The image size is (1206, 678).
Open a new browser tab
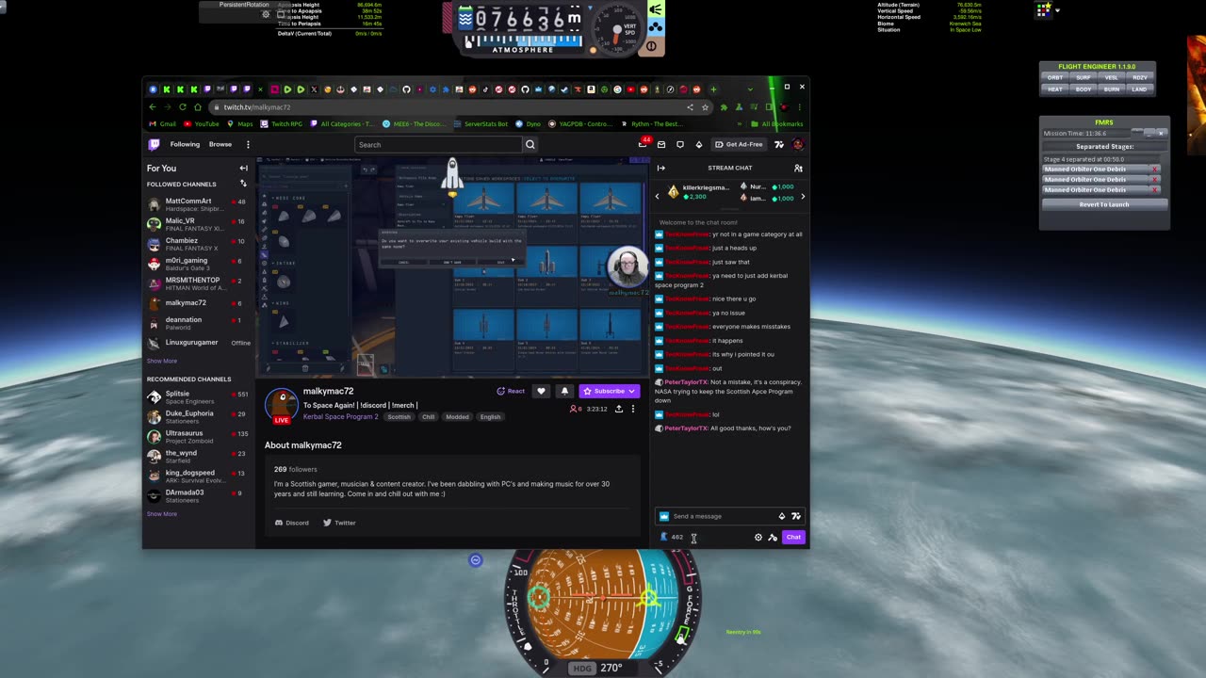coord(713,89)
